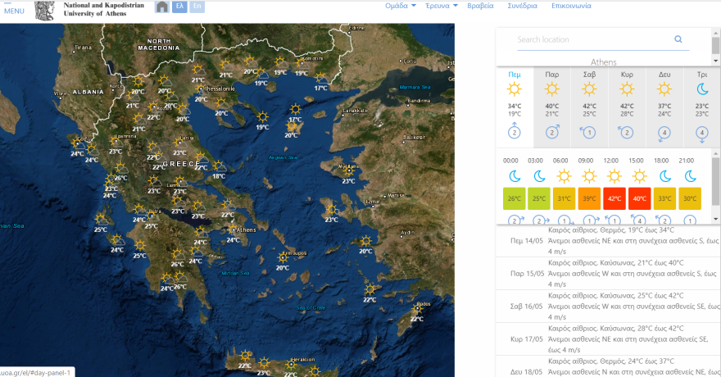Switch language to English with the En toggle
The image size is (721, 377).
click(197, 7)
